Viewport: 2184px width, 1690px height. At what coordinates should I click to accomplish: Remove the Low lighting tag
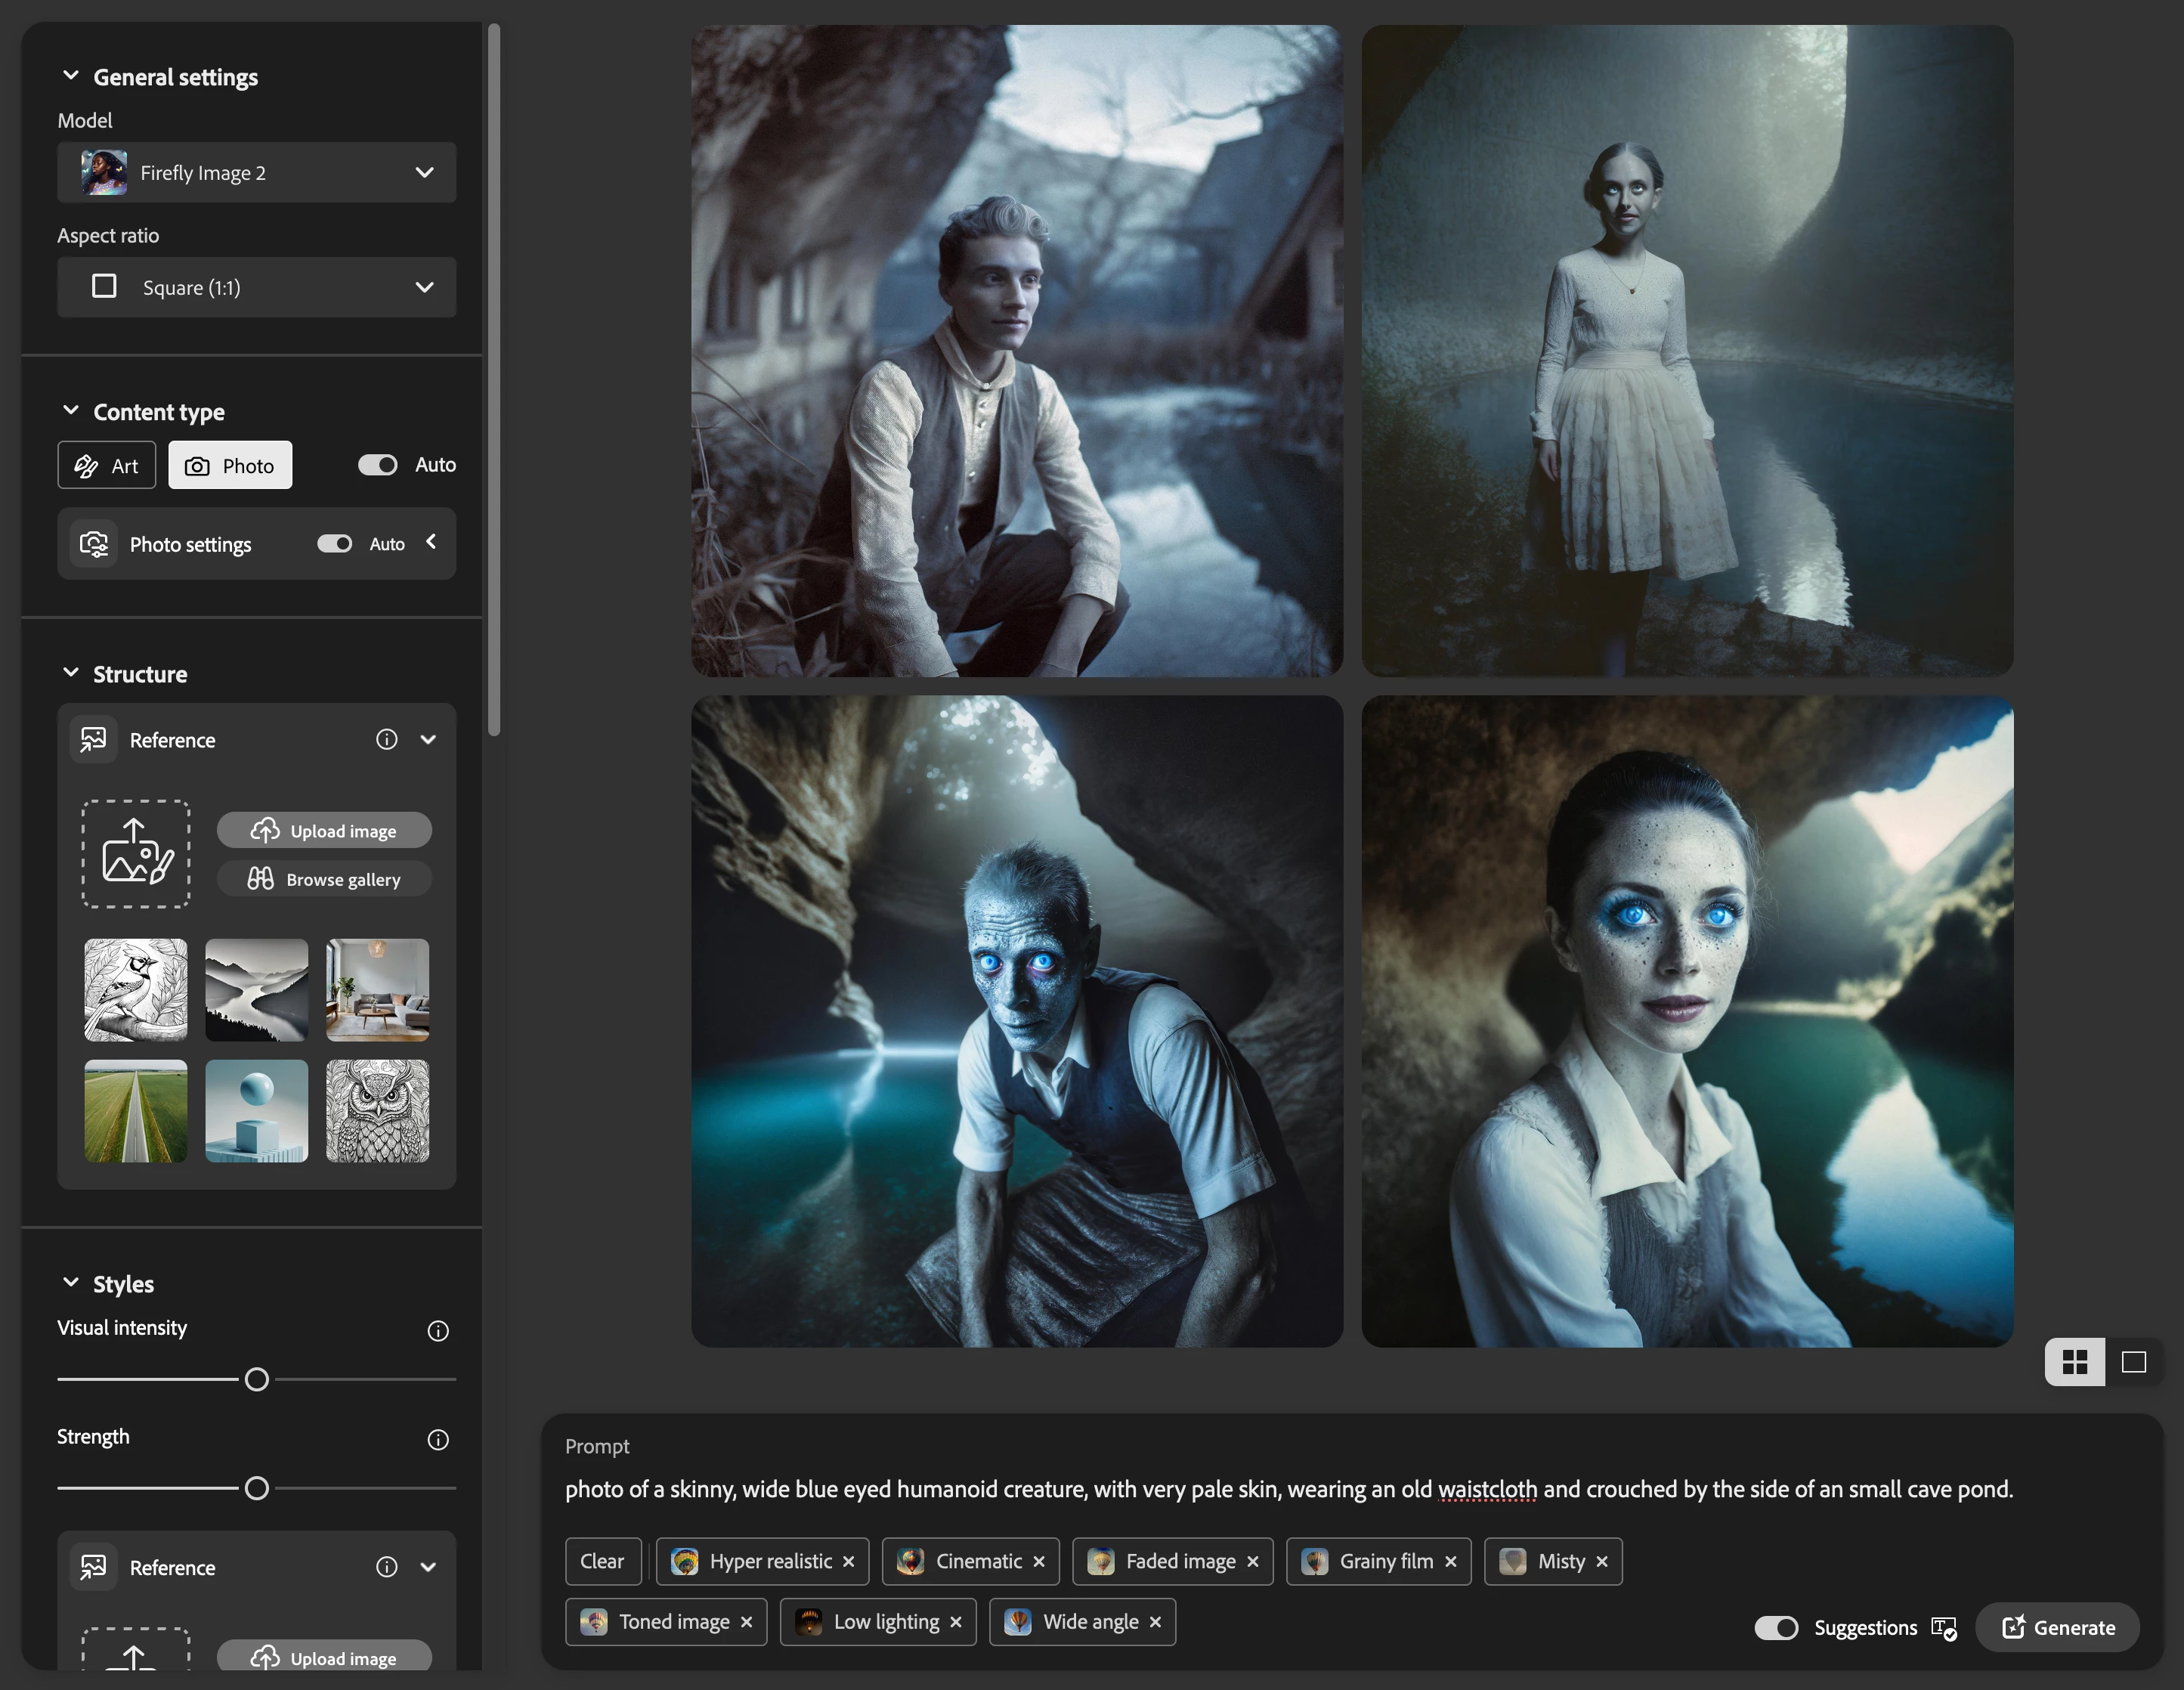point(956,1622)
